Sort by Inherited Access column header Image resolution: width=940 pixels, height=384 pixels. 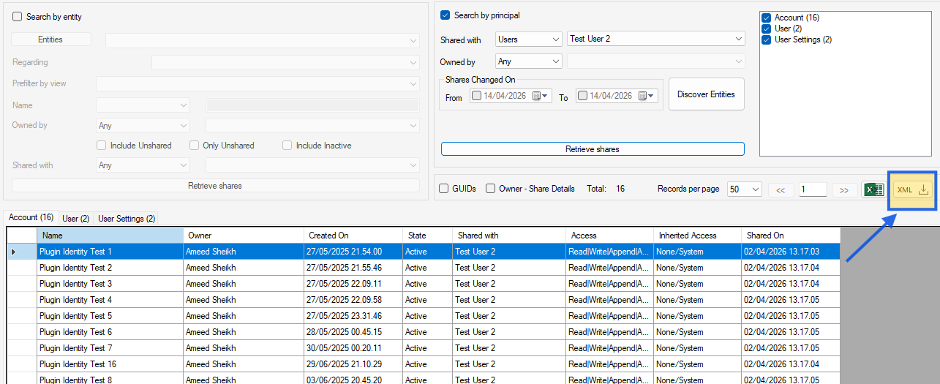pyautogui.click(x=698, y=236)
